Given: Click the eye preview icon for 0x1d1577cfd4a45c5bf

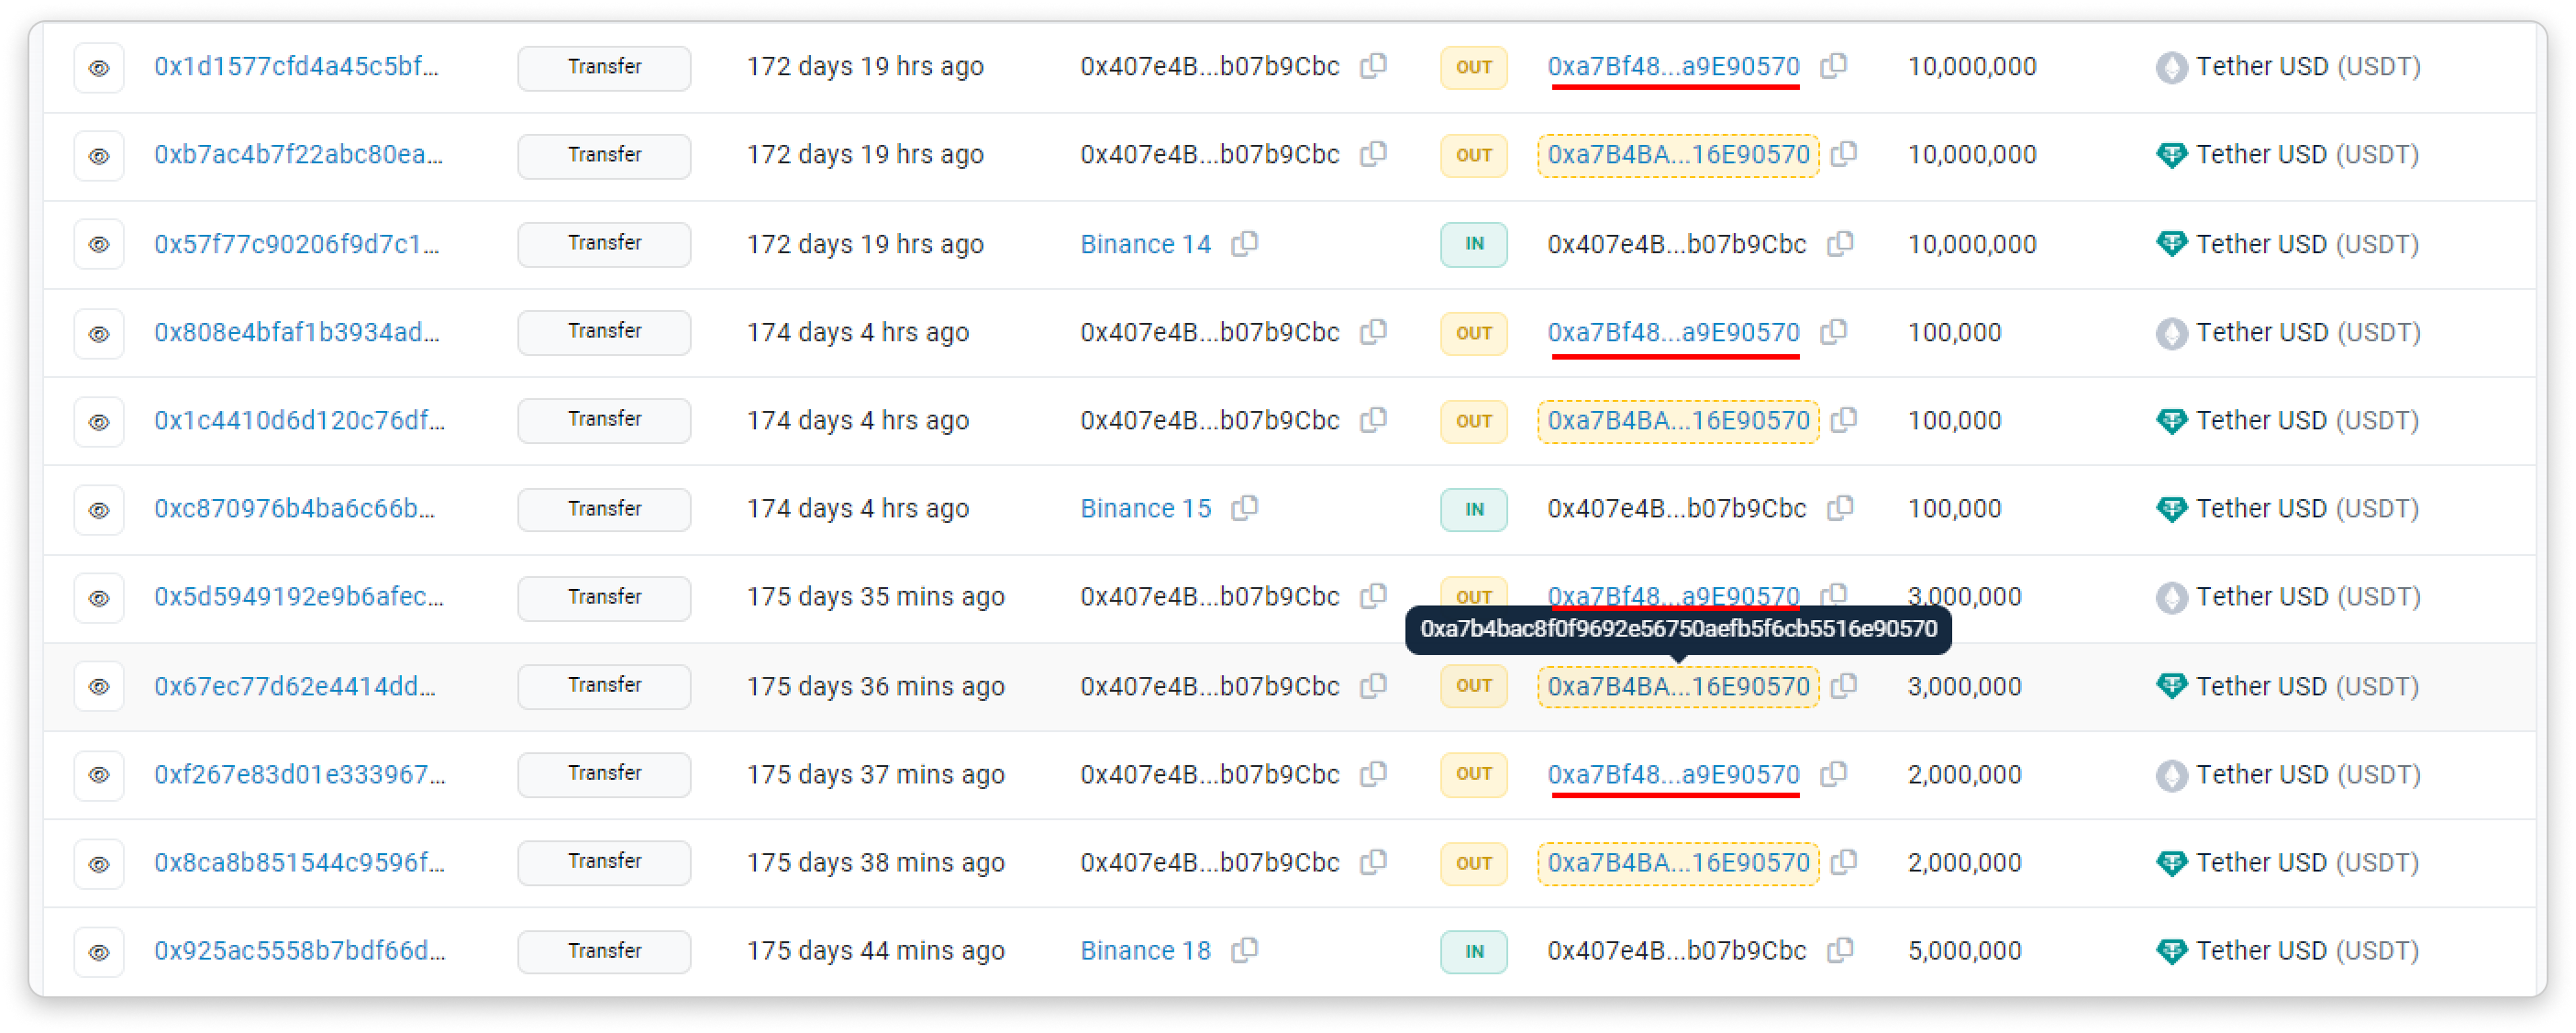Looking at the screenshot, I should pos(99,68).
